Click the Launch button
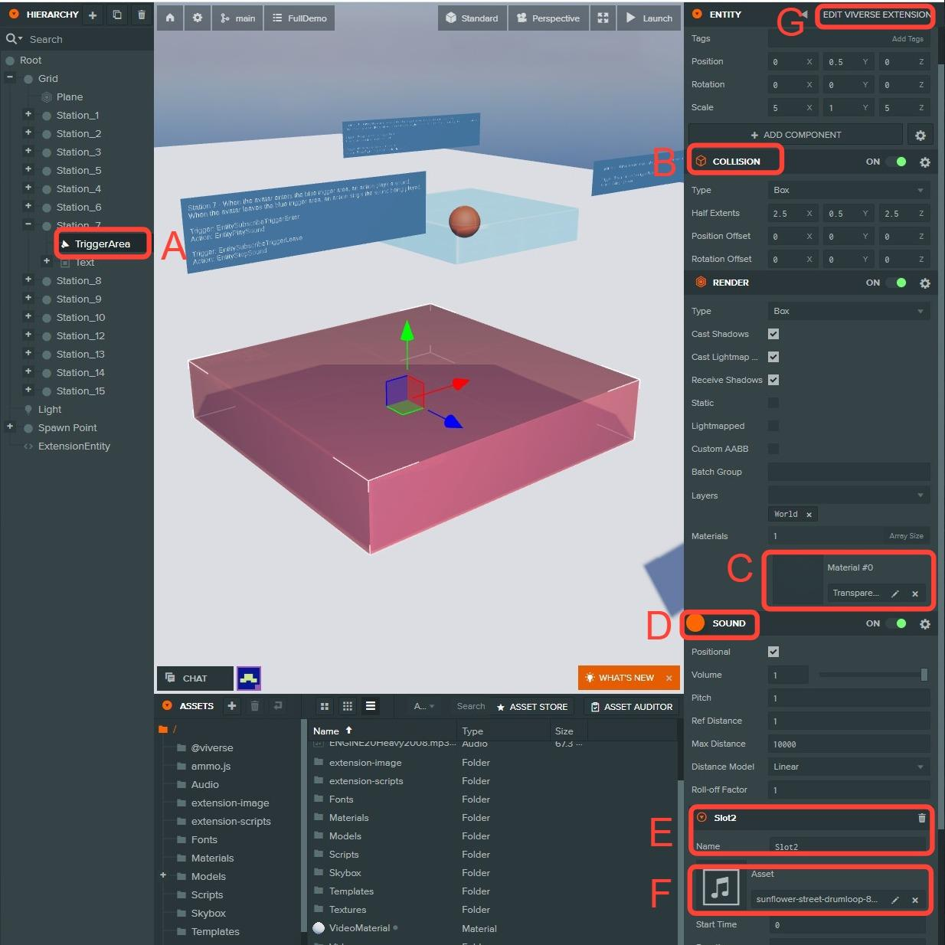945x945 pixels. tap(649, 18)
